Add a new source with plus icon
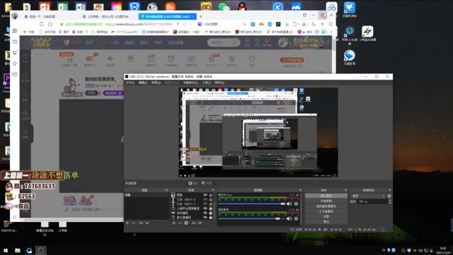The image size is (453, 255). (x=174, y=223)
